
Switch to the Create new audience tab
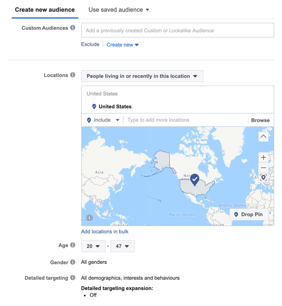pyautogui.click(x=45, y=9)
